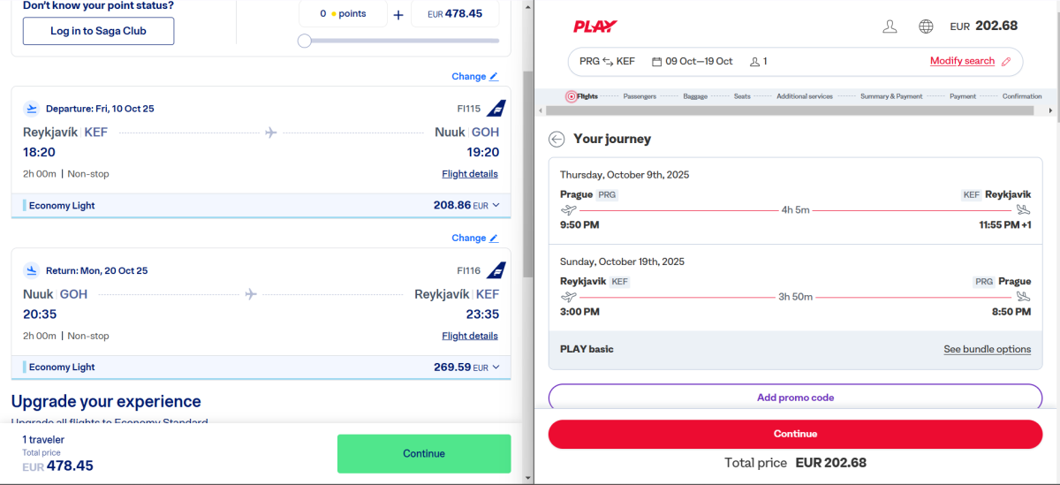This screenshot has height=485, width=1060.
Task: Select the Baggage step in progress bar
Action: tap(695, 96)
